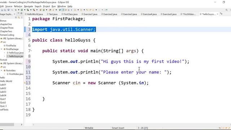
Task: Navigate back to previous editor location
Action: (x=93, y=10)
